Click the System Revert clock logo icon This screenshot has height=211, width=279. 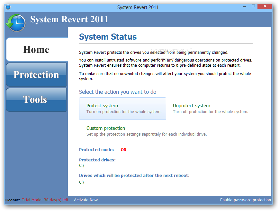pos(16,23)
